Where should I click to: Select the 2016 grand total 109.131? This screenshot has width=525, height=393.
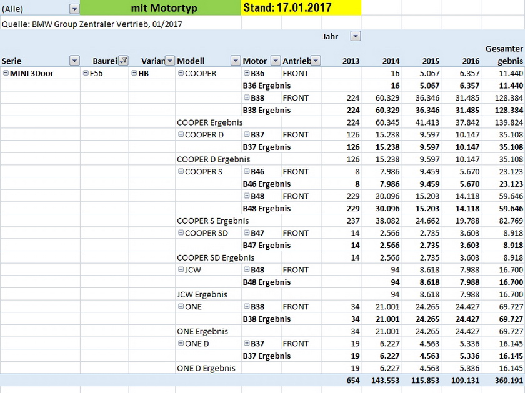tap(466, 381)
